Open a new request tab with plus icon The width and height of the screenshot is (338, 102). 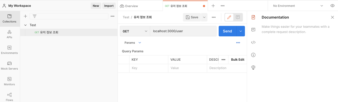click(213, 6)
